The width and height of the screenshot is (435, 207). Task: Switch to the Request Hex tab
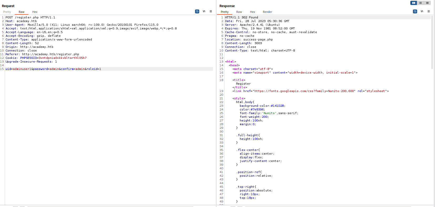point(35,12)
